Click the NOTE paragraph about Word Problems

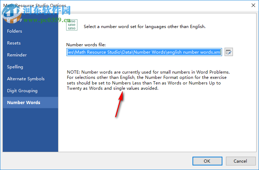[148, 80]
